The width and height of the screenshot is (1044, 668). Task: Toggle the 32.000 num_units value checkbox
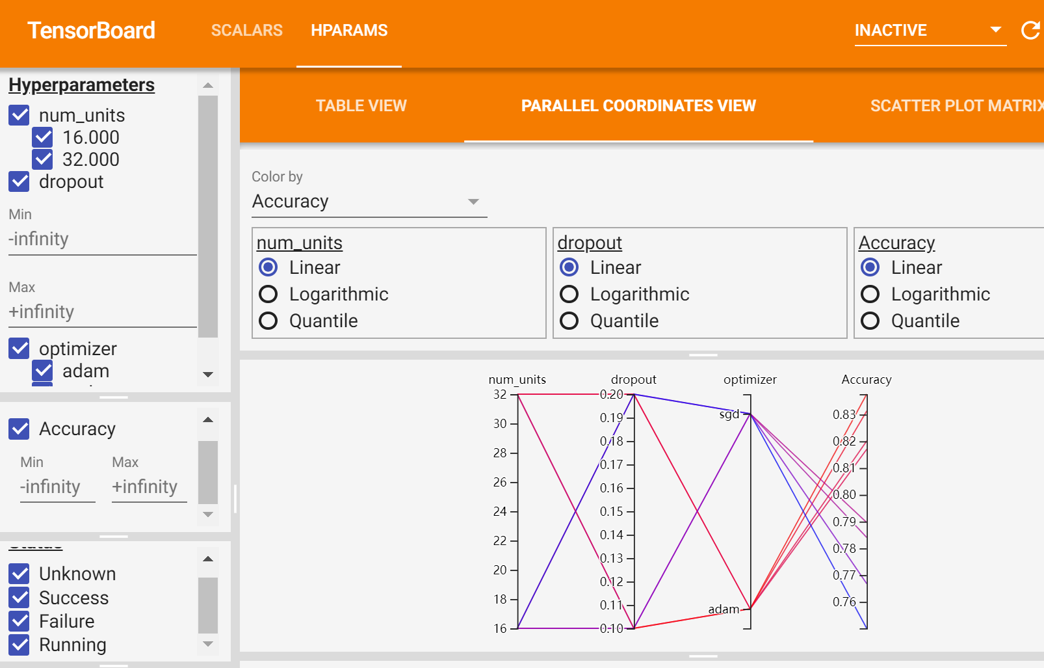pyautogui.click(x=43, y=159)
